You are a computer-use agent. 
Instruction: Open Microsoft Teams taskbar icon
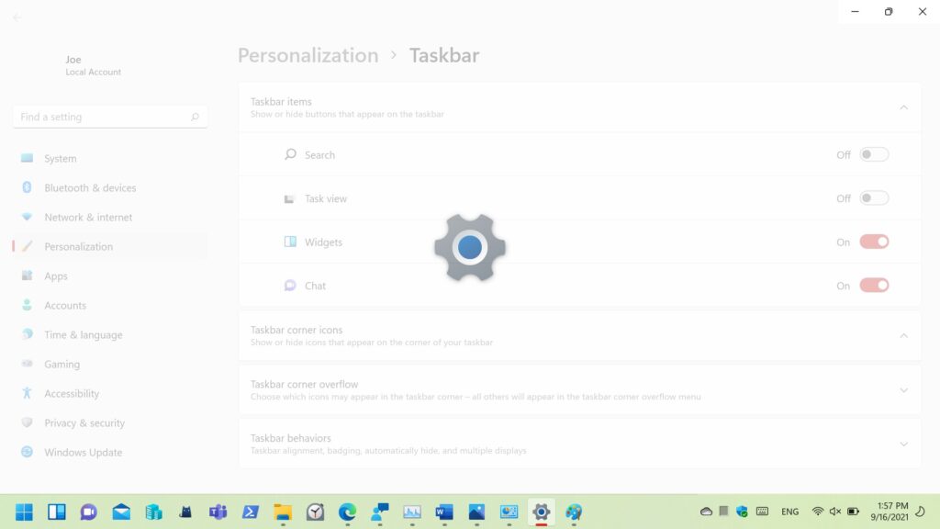point(218,512)
